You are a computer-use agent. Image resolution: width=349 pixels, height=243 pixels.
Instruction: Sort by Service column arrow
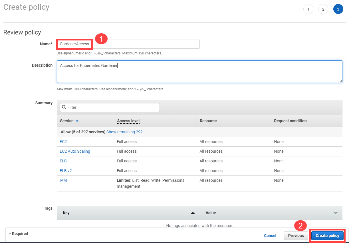pos(77,121)
